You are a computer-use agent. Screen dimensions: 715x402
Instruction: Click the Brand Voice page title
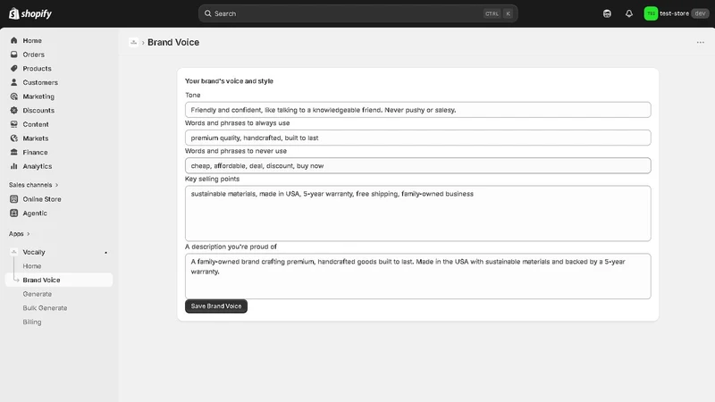point(173,42)
